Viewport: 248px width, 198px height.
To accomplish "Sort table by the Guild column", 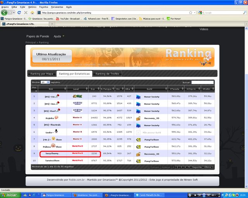I will pos(151,89).
